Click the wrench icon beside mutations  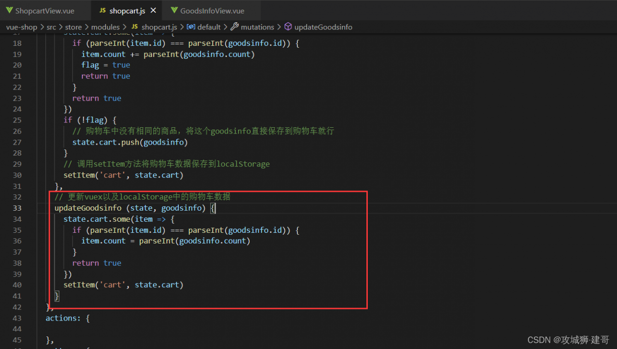pos(235,27)
